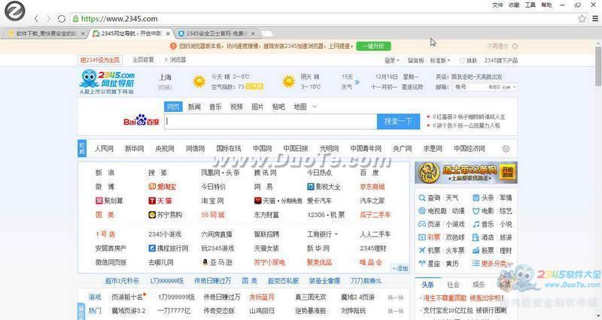Open the browser hamburger menu icon
This screenshot has width=602, height=320.
click(x=595, y=18)
